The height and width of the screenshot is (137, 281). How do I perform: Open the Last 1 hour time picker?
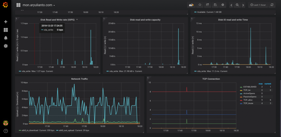[x=258, y=5]
